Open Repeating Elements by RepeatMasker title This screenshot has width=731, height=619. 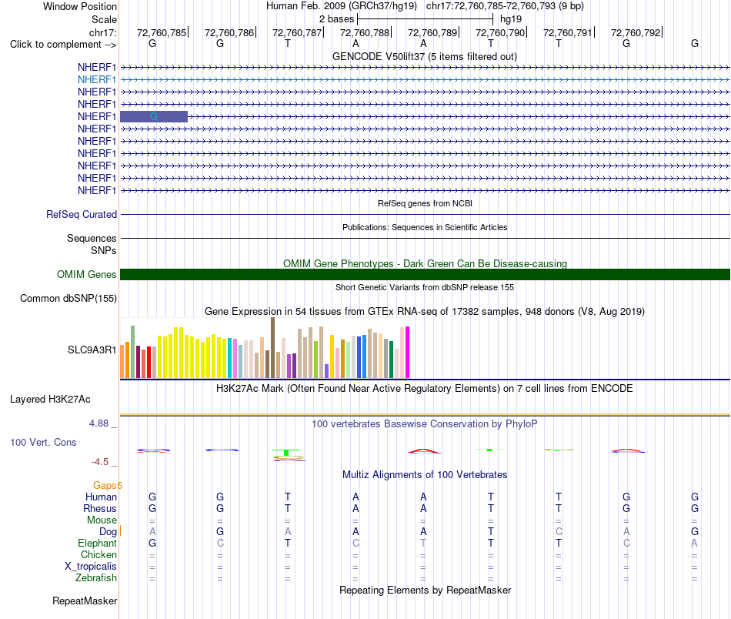click(x=426, y=590)
